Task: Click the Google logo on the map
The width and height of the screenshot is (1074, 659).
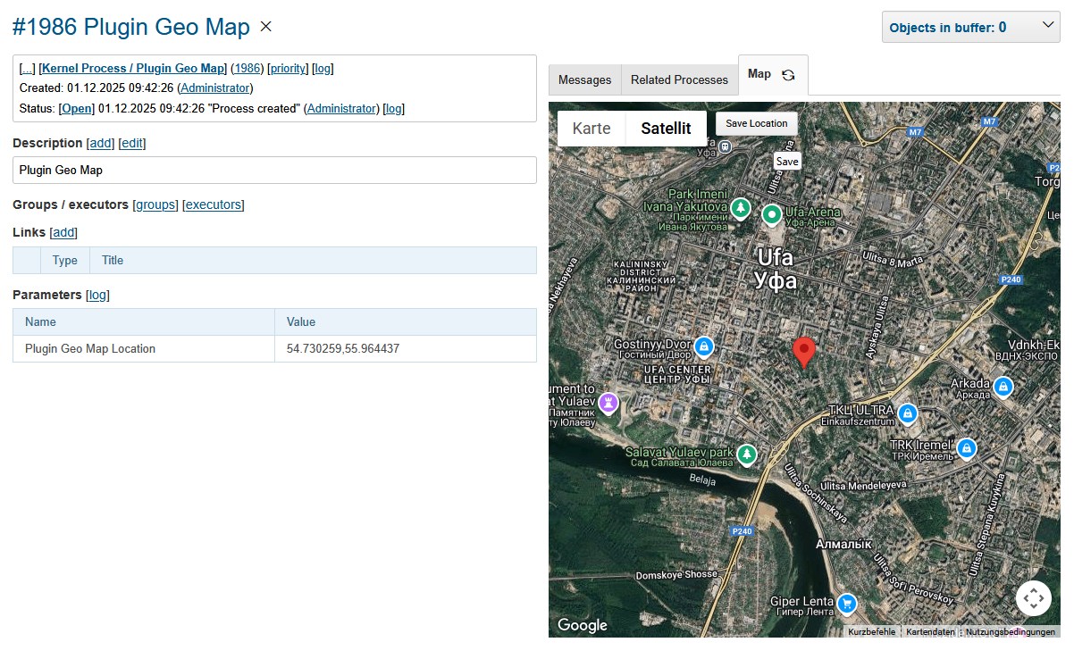Action: [582, 625]
